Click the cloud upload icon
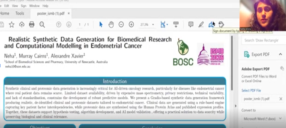 pos(22,24)
